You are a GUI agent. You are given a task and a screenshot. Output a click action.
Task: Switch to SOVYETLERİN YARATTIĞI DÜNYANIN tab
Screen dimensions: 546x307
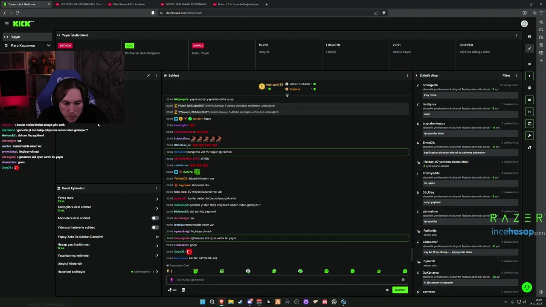(x=183, y=4)
